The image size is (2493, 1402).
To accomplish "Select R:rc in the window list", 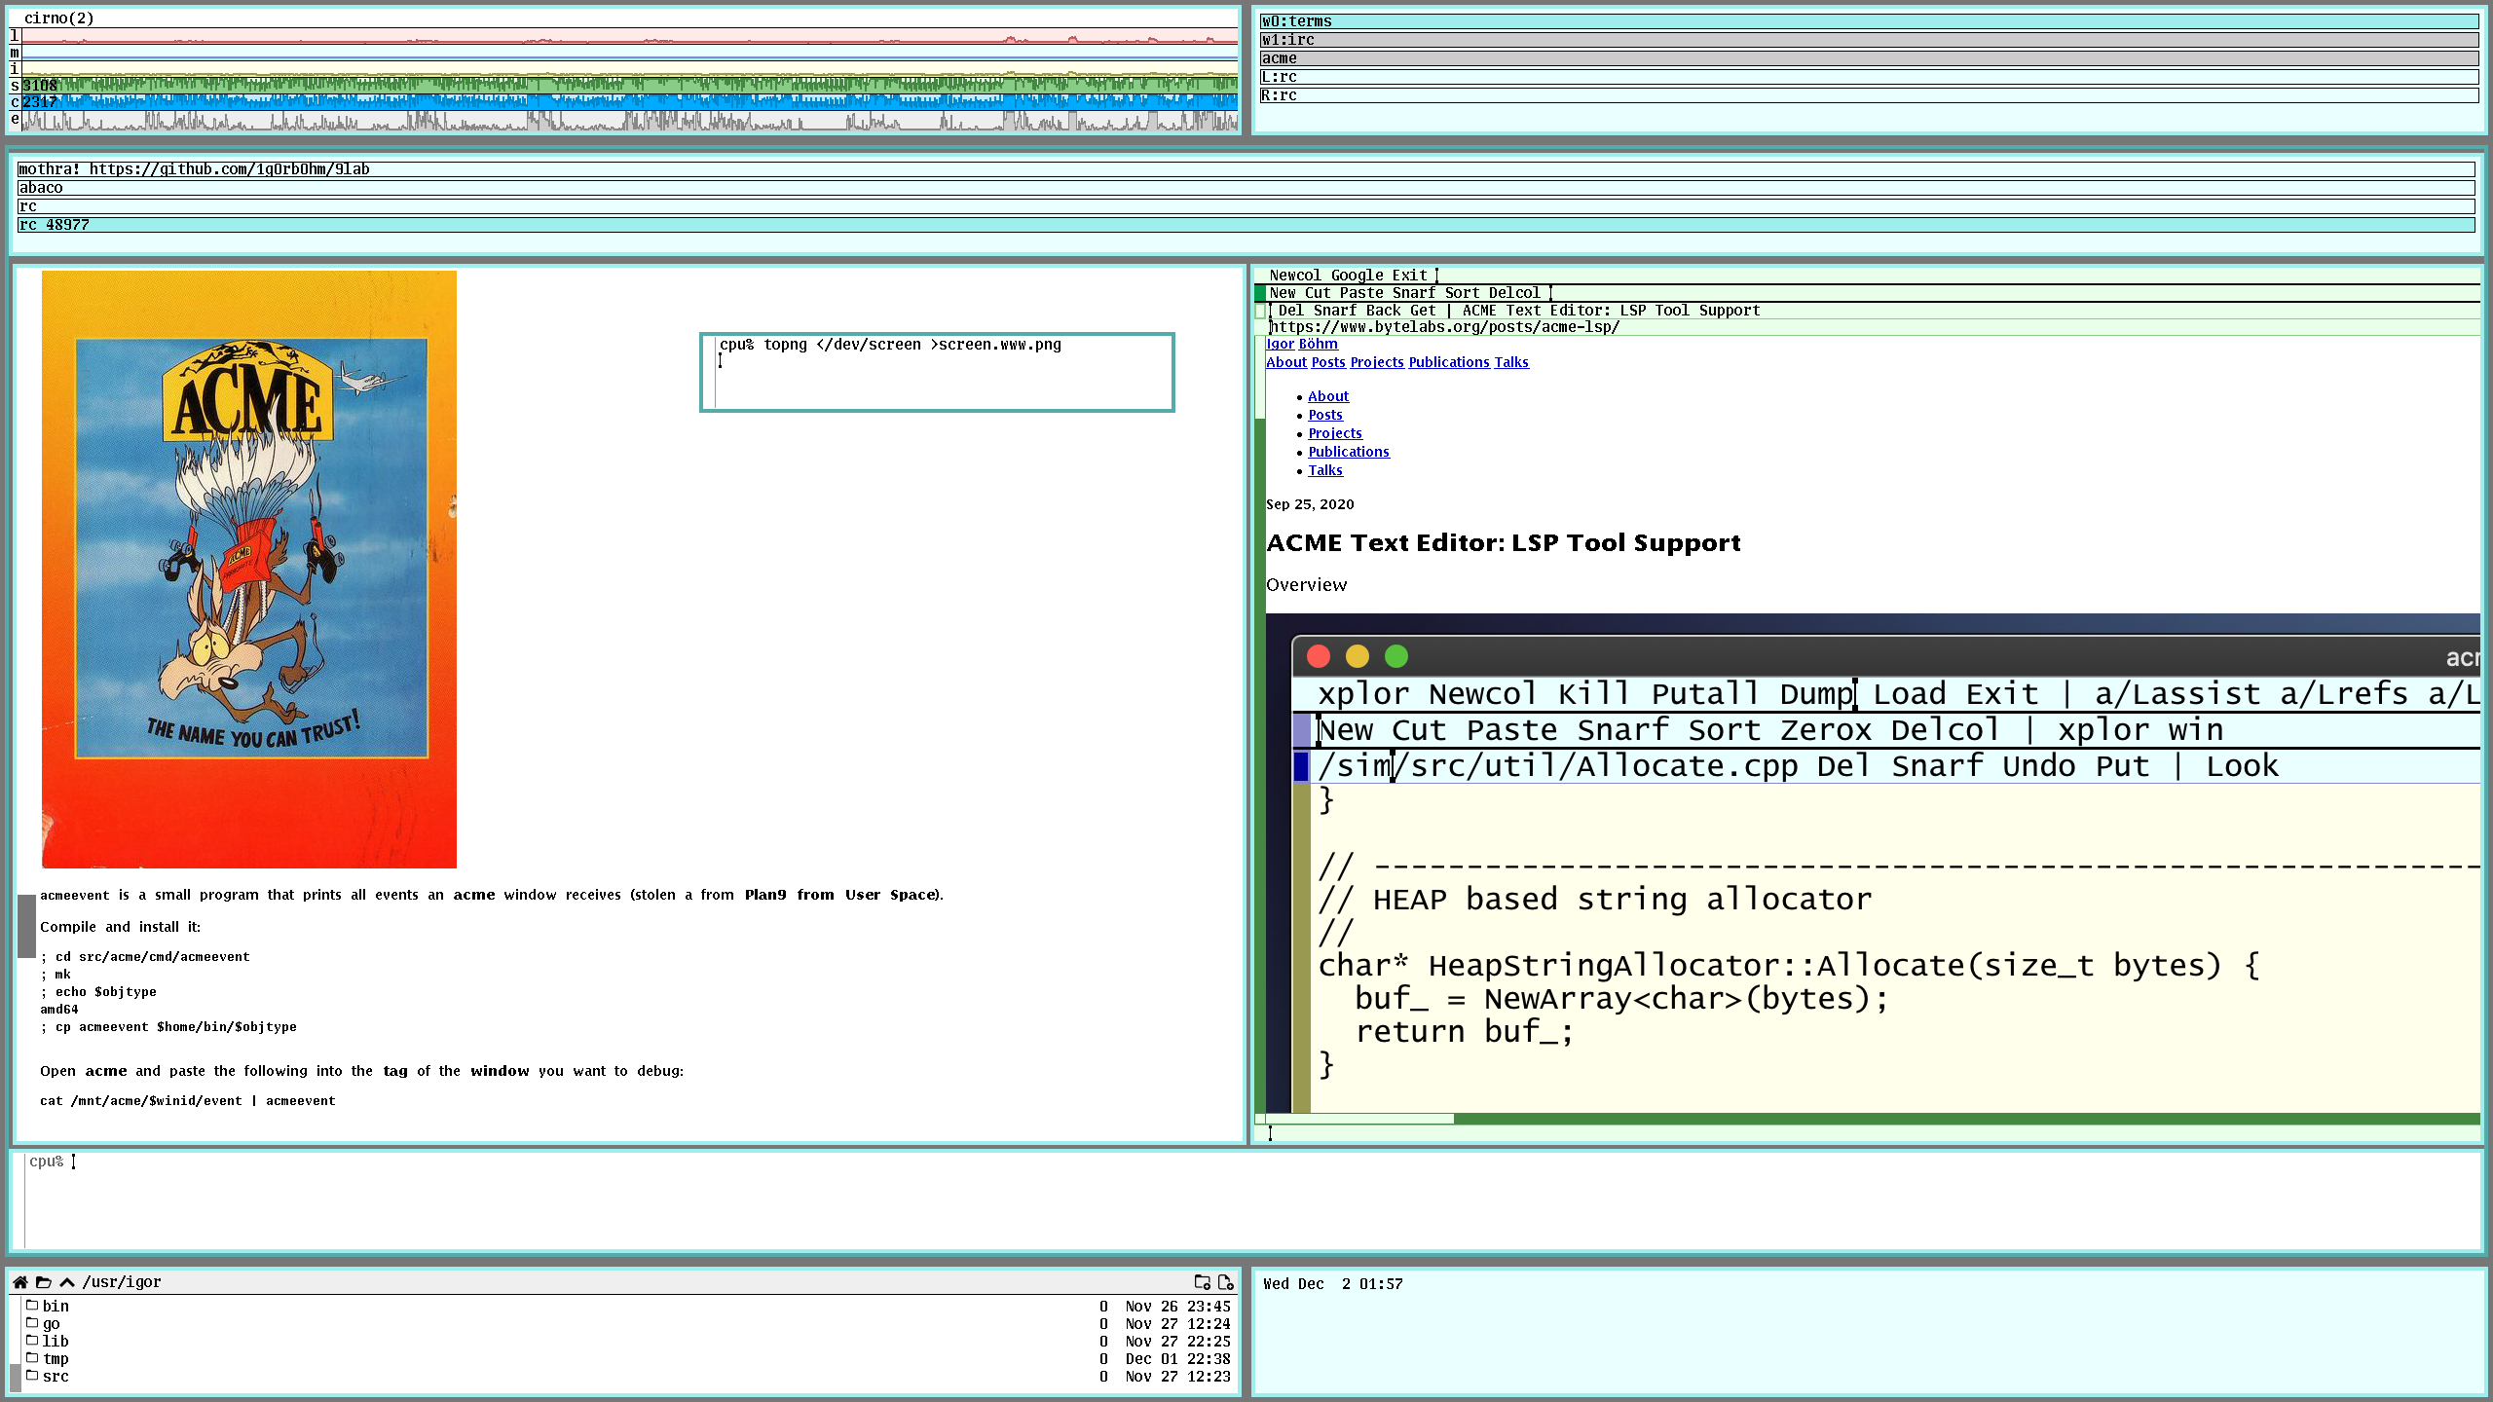I will tap(1869, 95).
